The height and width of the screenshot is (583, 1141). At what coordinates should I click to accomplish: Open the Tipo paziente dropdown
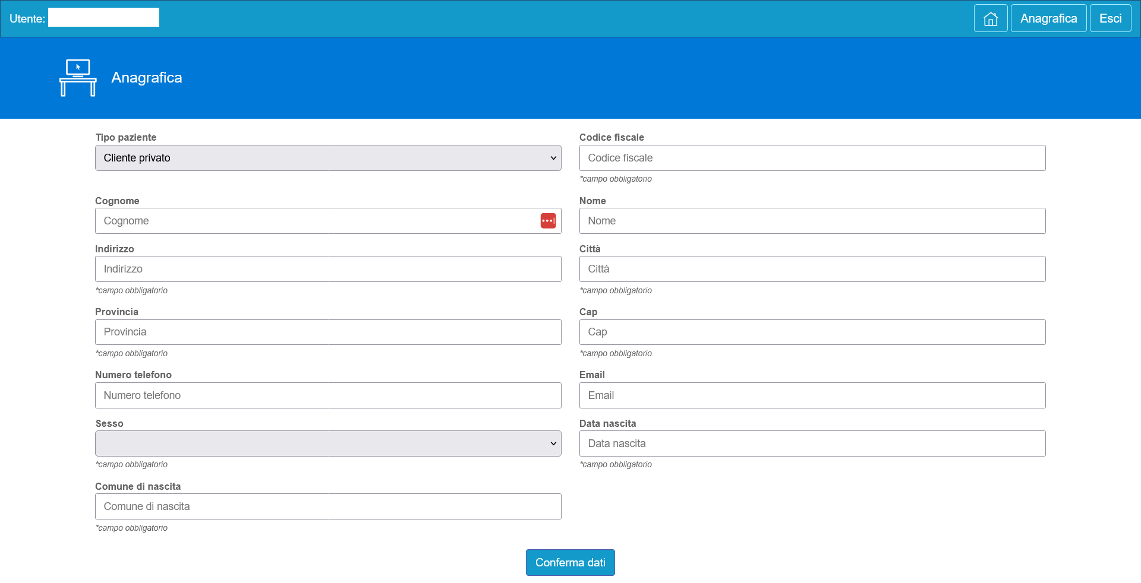tap(328, 158)
